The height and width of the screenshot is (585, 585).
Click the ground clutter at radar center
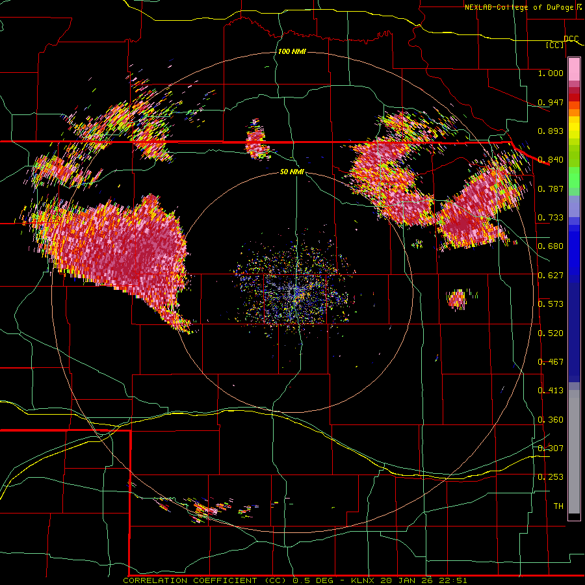coord(294,289)
